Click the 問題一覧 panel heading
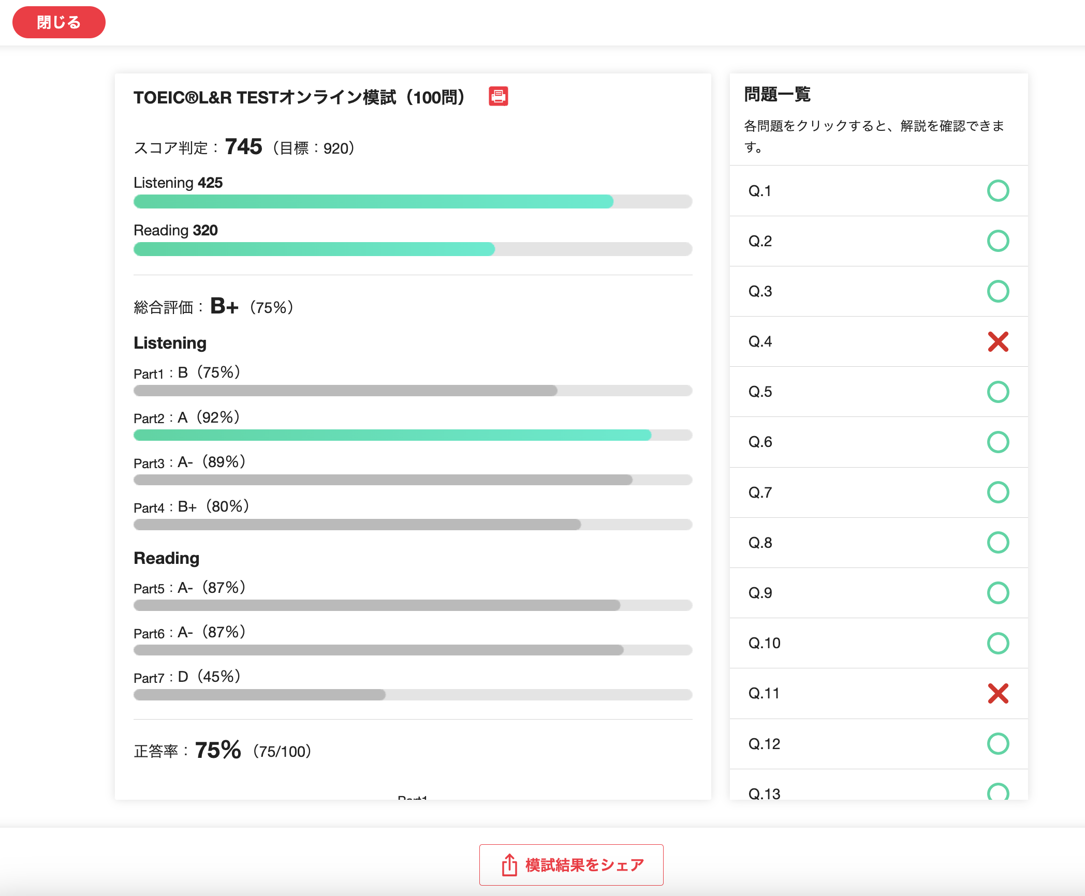The image size is (1085, 896). pos(777,94)
